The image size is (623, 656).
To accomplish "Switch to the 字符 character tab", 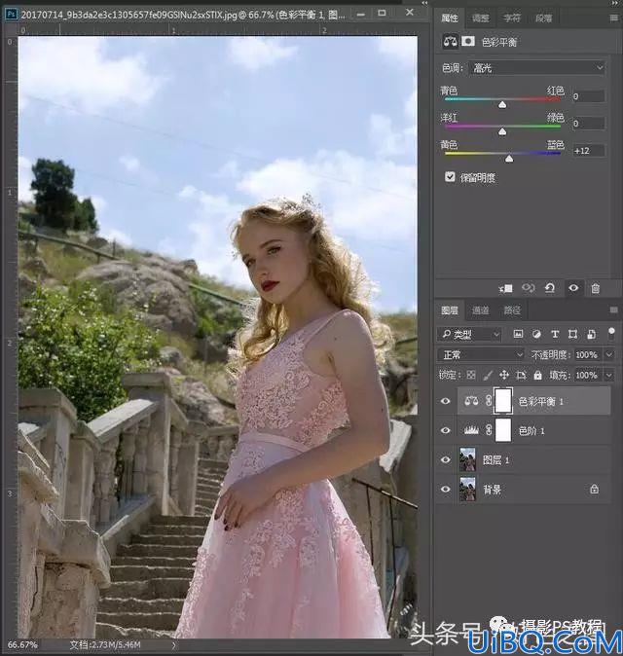I will point(511,18).
